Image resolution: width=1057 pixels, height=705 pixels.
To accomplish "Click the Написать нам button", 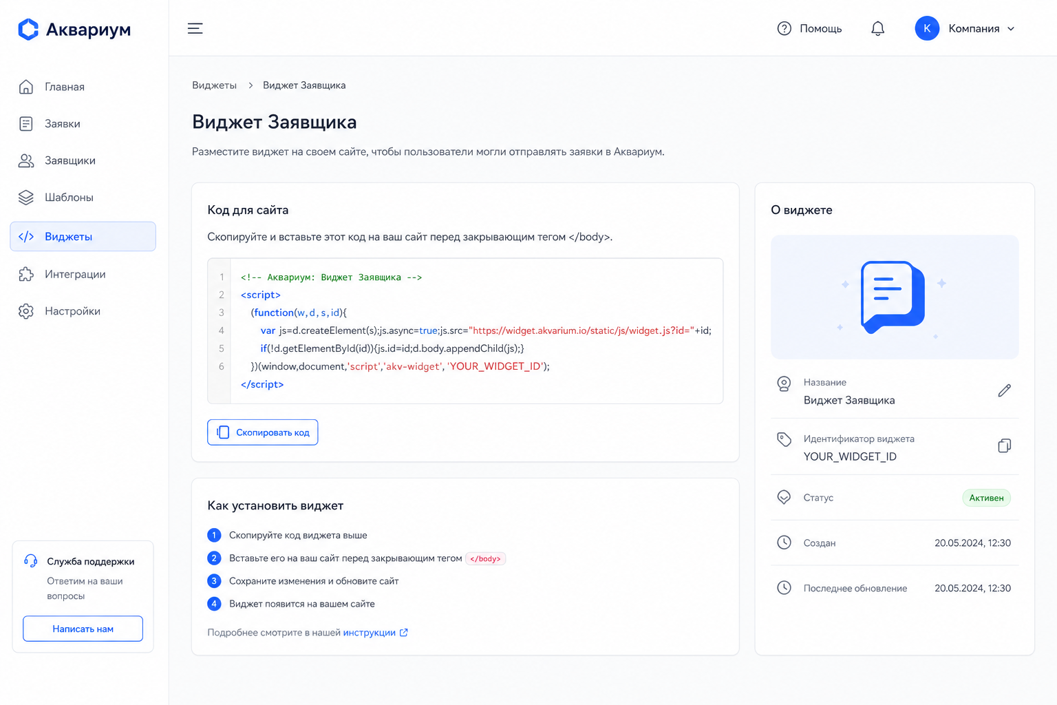I will click(x=83, y=629).
